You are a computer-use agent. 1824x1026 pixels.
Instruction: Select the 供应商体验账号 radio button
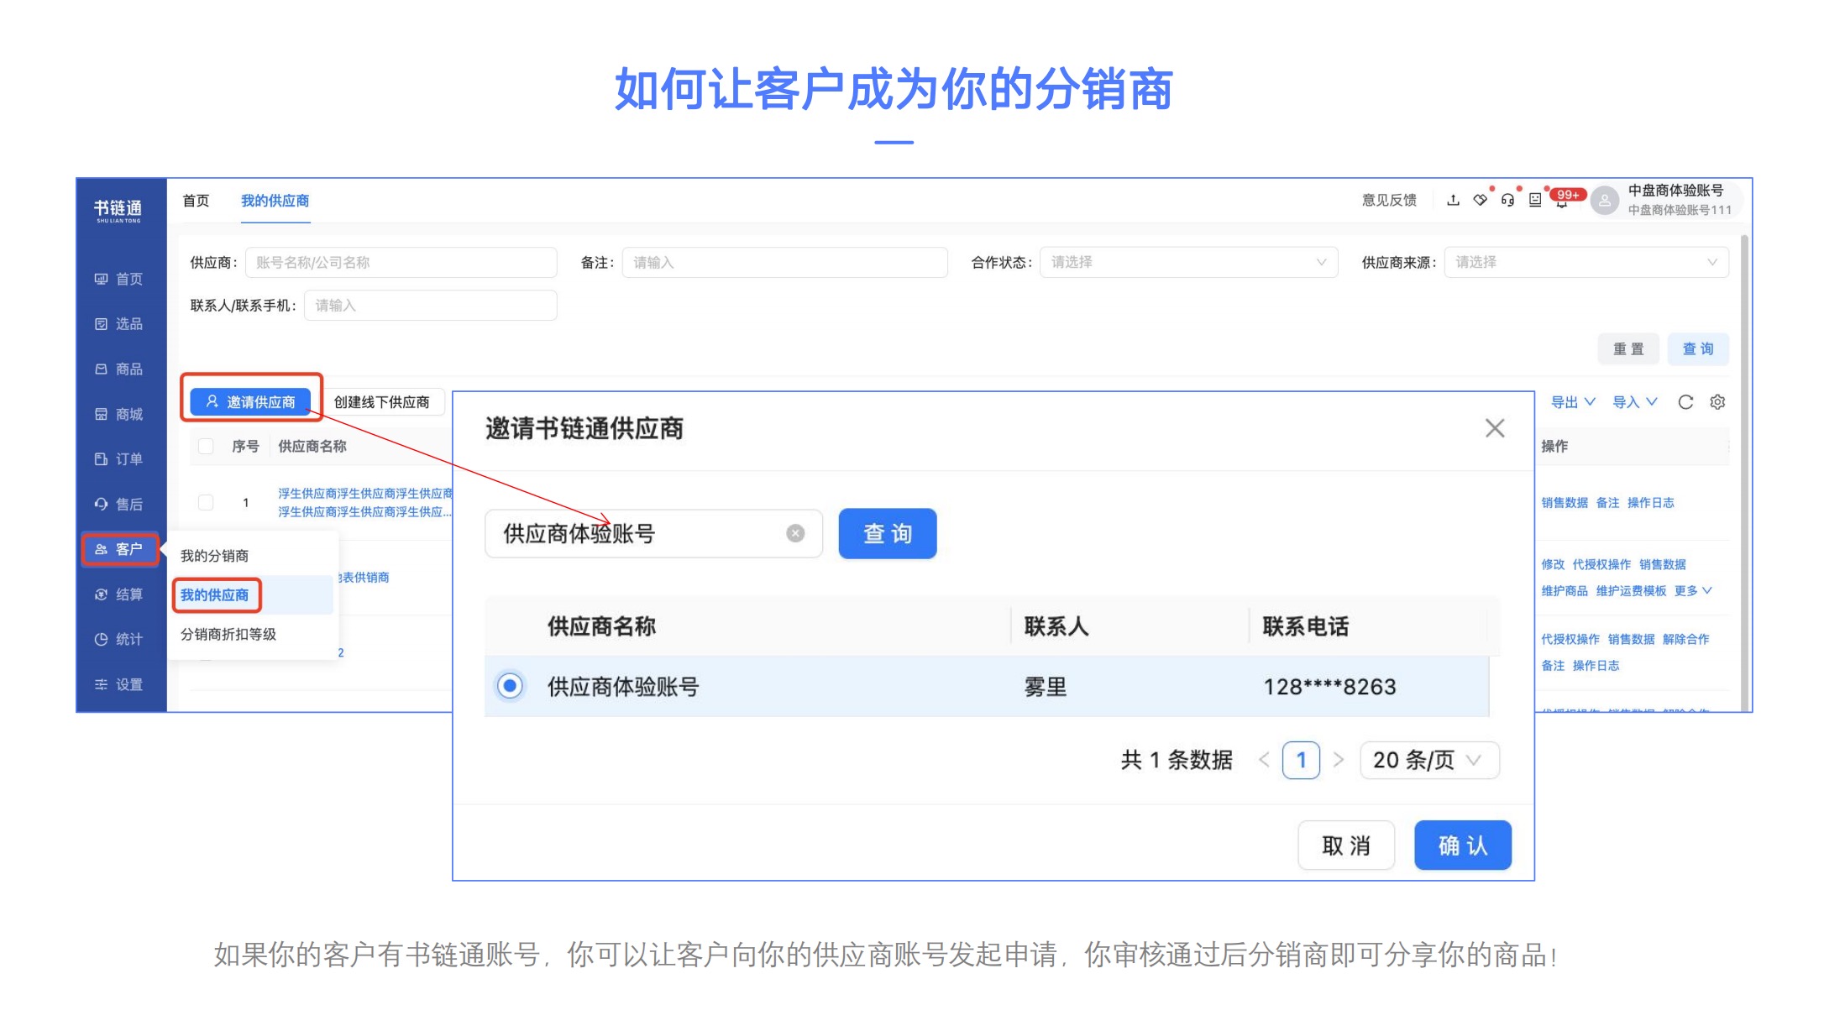(510, 686)
